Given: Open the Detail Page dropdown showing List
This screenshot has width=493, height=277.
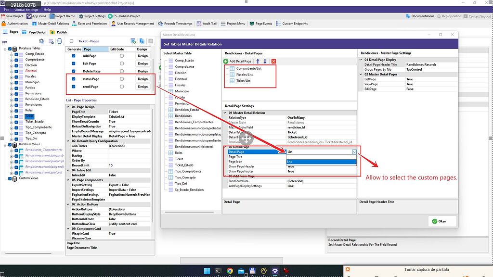Looking at the screenshot, I should (x=354, y=151).
